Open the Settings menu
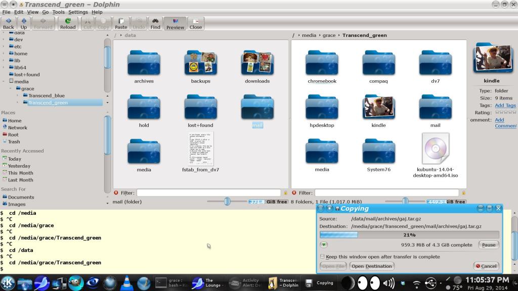518x291 pixels. click(78, 12)
